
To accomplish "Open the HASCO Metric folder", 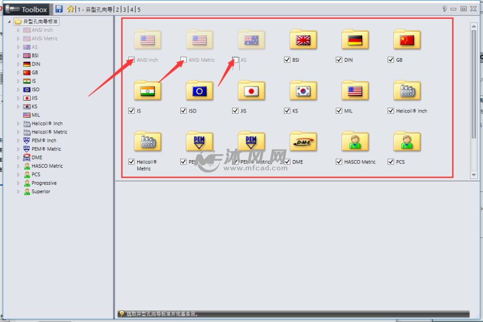I will coord(355,141).
